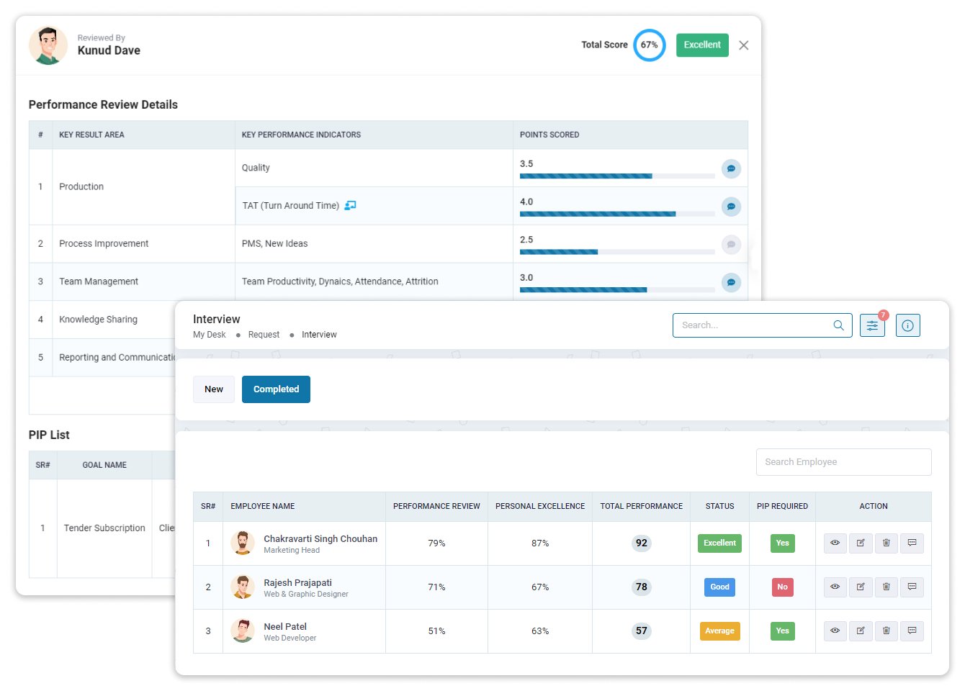Switch to the New tab
Image resolution: width=965 pixels, height=691 pixels.
tap(214, 389)
